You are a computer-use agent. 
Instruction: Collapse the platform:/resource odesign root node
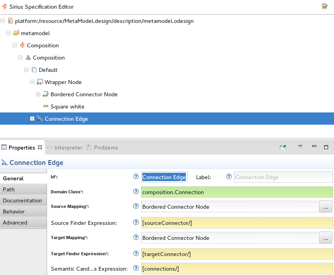2,21
